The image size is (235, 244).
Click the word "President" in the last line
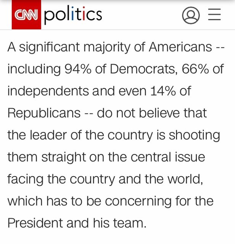click(x=35, y=222)
